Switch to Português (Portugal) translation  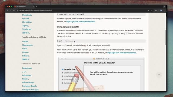31,90
